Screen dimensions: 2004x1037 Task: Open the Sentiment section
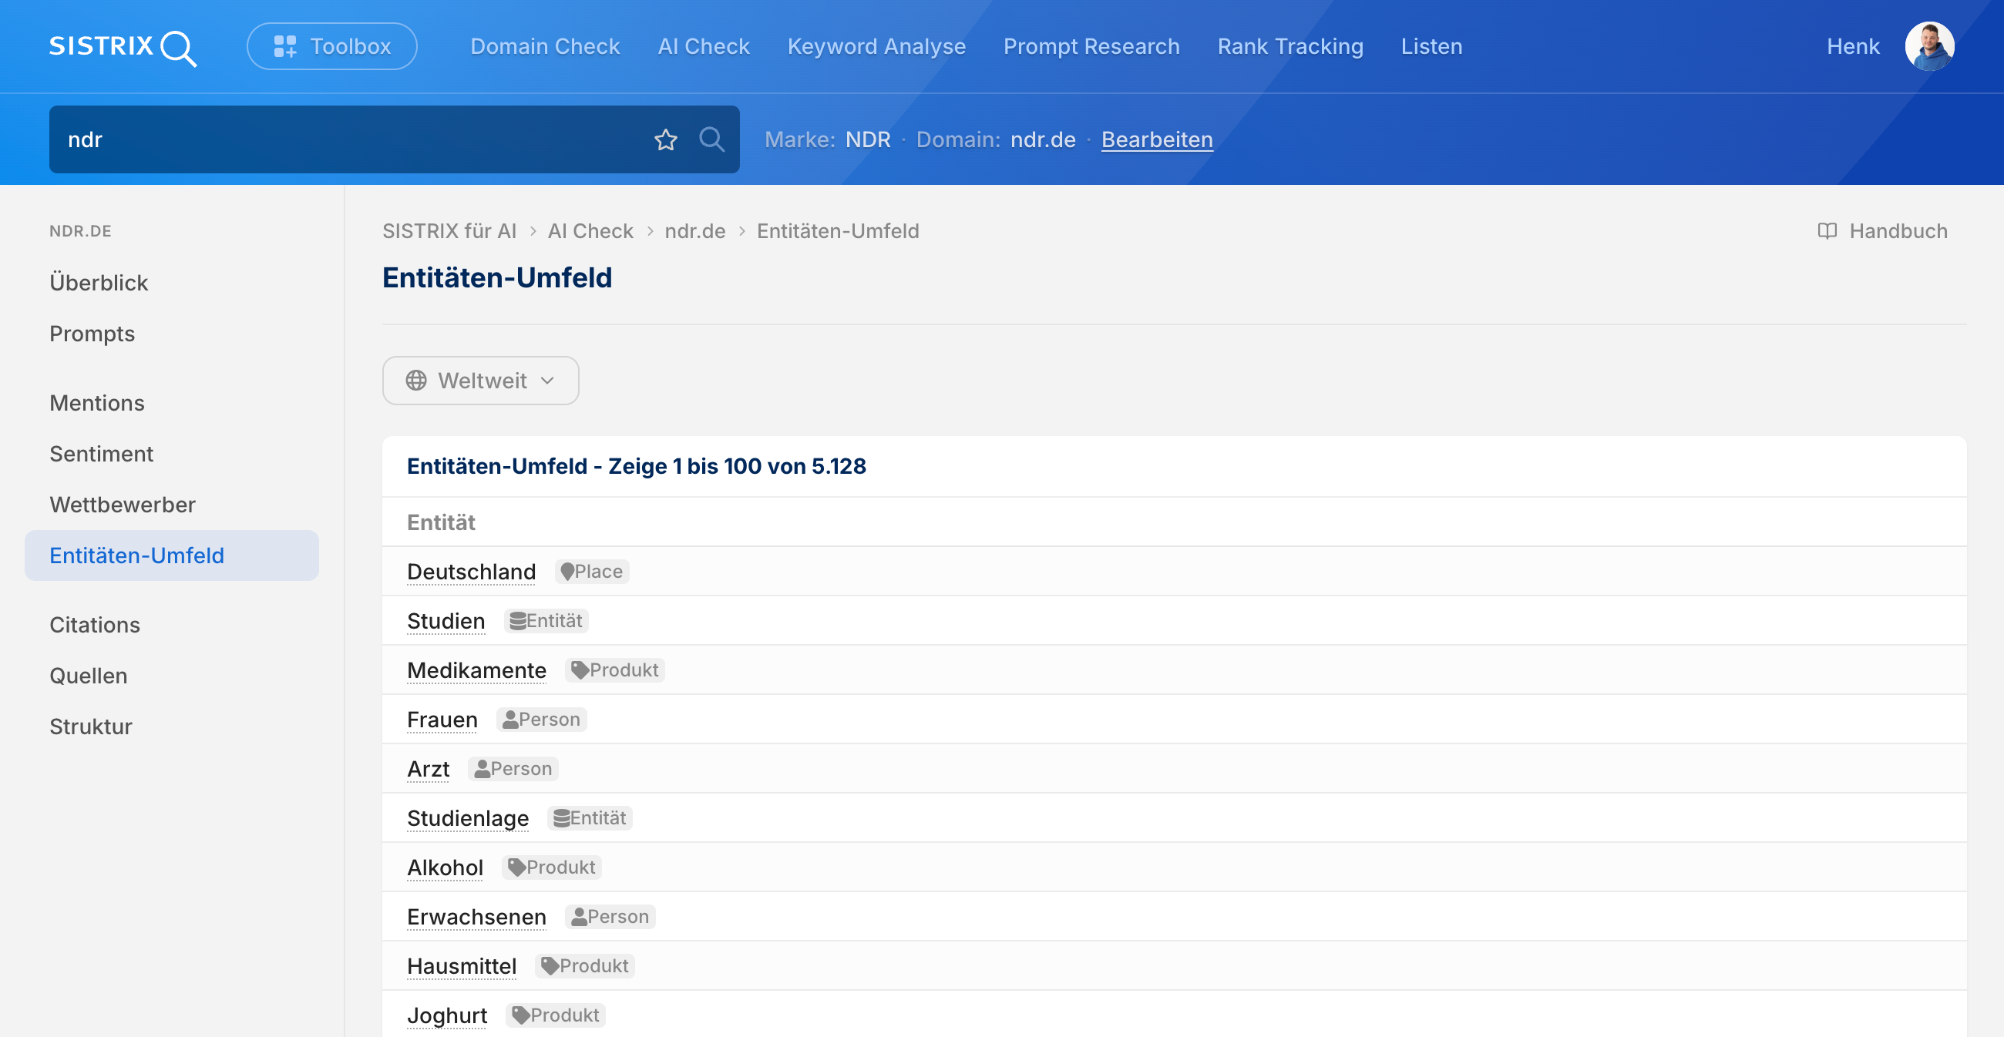tap(102, 454)
